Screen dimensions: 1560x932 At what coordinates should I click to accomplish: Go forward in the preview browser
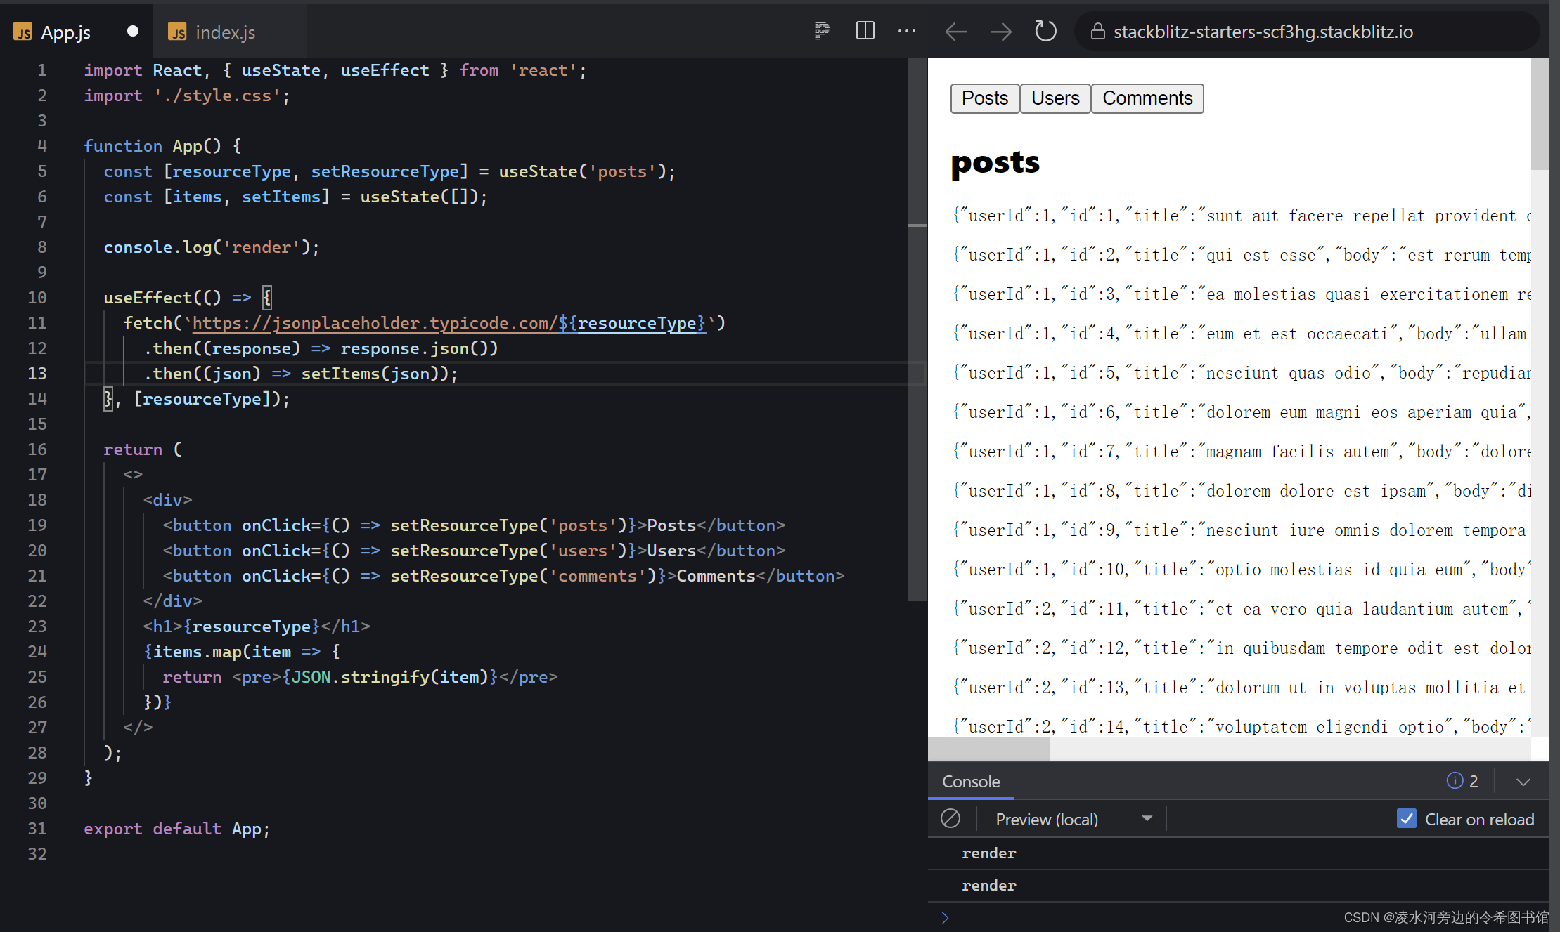1000,32
